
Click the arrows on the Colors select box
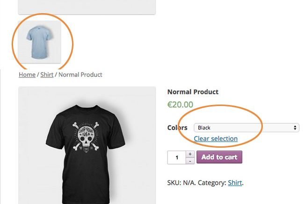pos(295,128)
